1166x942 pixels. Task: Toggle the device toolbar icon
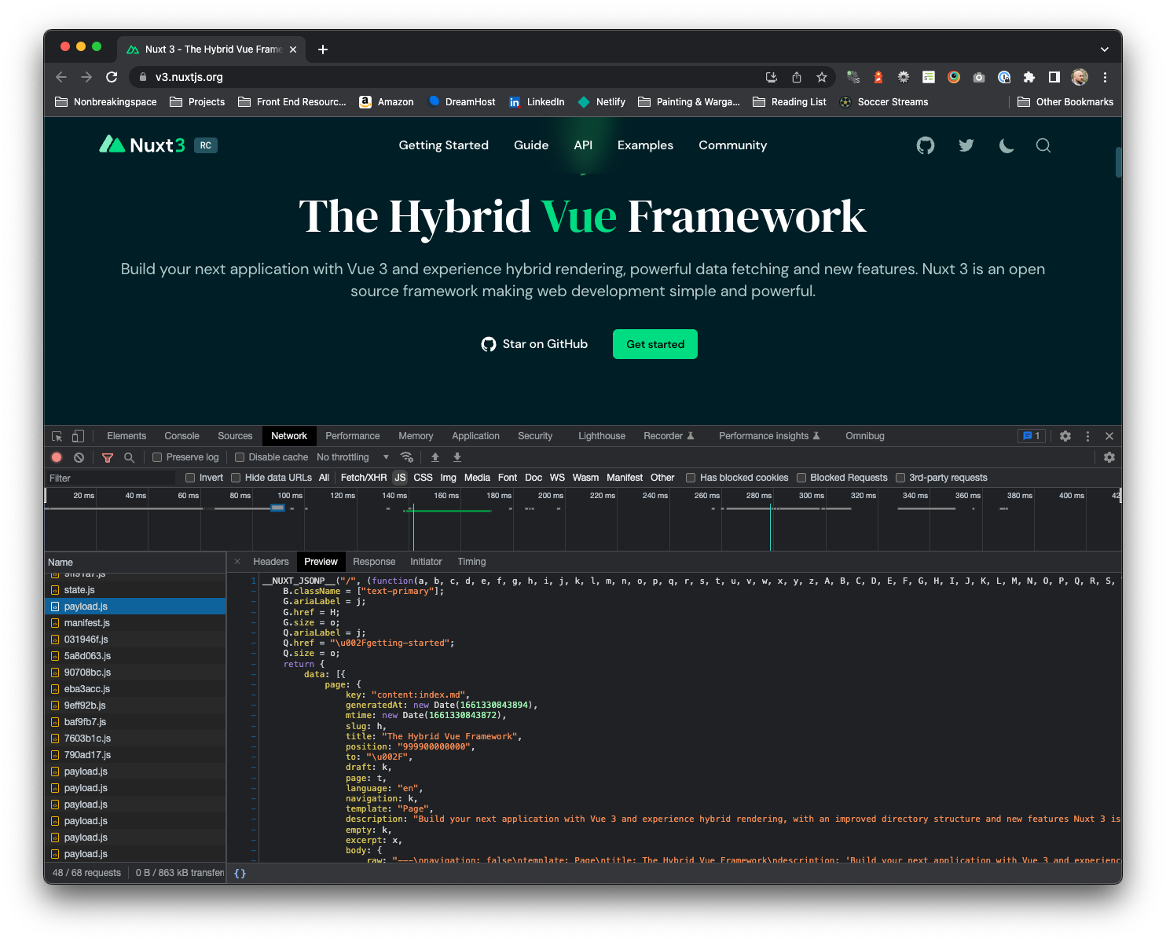pyautogui.click(x=77, y=435)
